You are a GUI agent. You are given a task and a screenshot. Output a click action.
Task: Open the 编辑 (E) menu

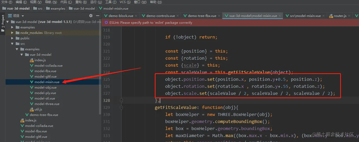pos(21,2)
